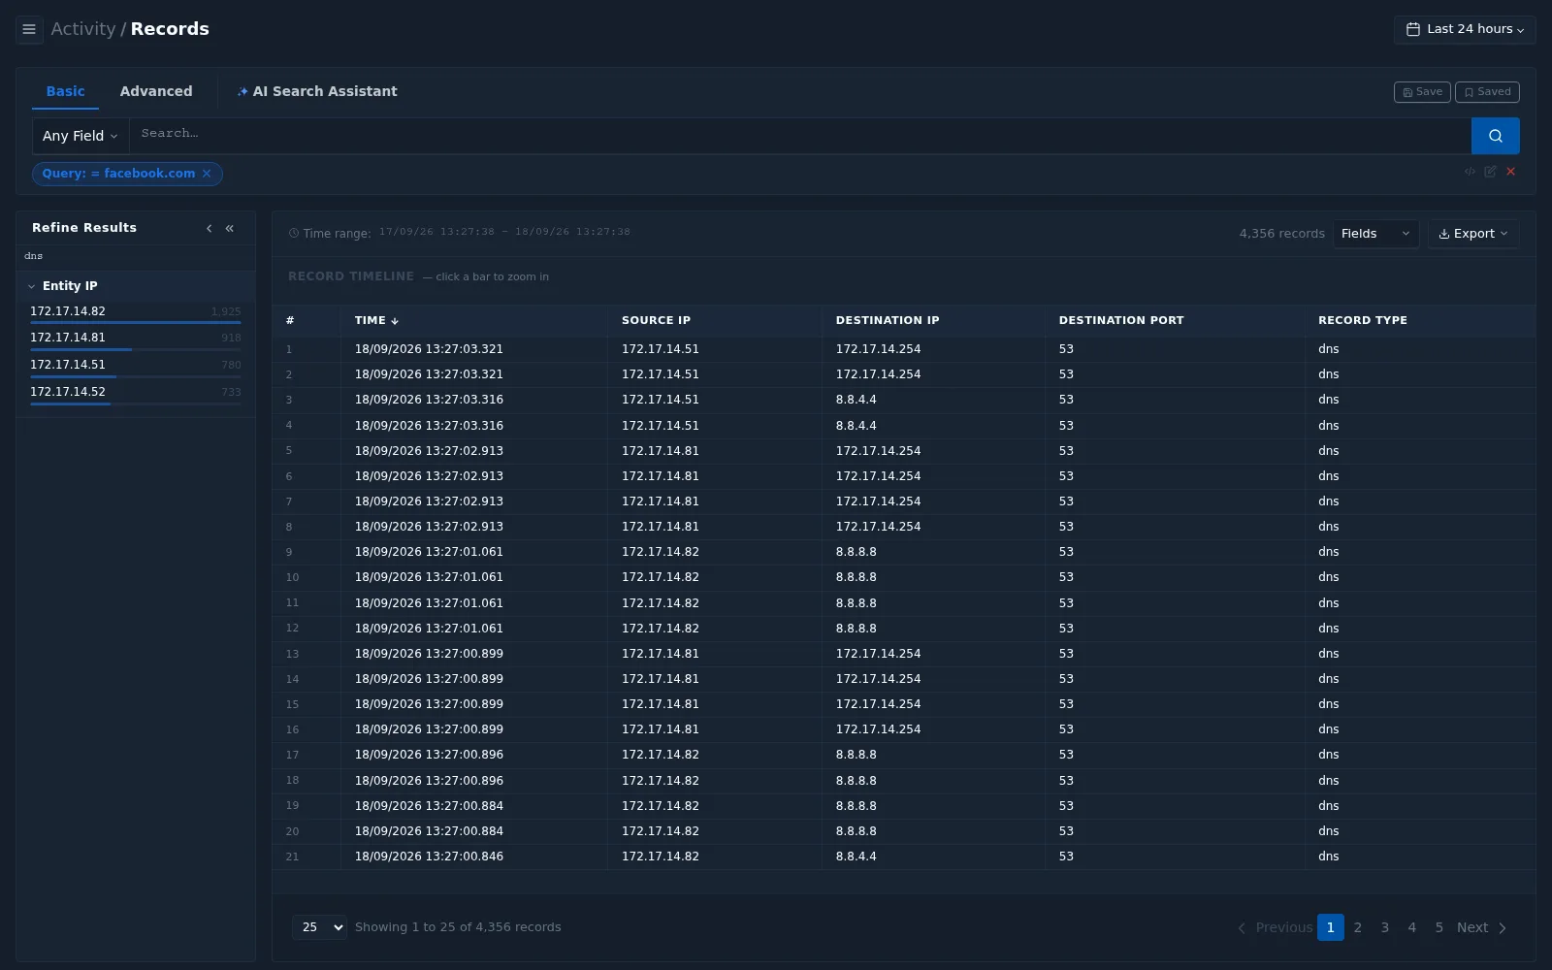Switch to the Advanced search tab
The image size is (1552, 970).
click(x=156, y=91)
